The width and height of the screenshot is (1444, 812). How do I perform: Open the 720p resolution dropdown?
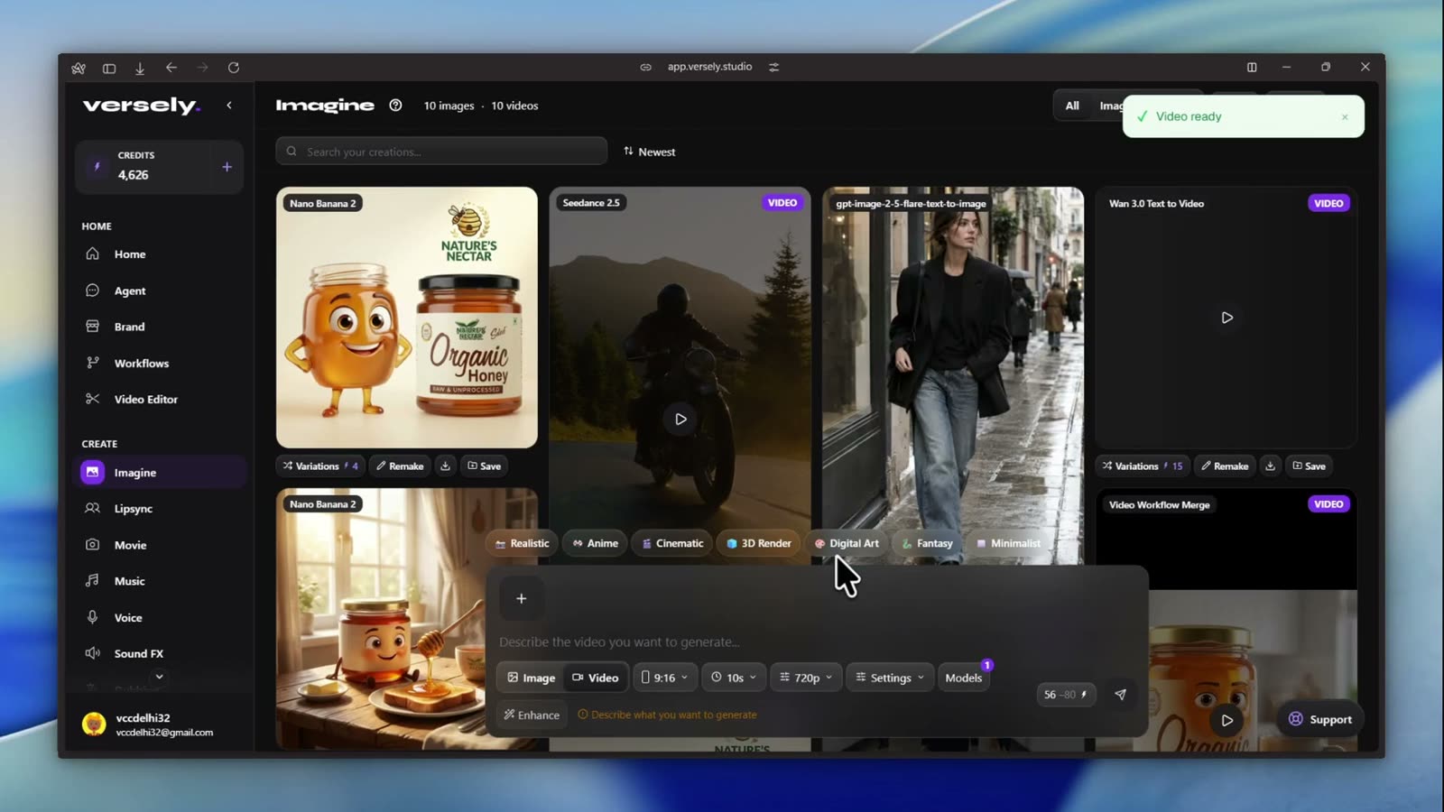[x=806, y=678]
